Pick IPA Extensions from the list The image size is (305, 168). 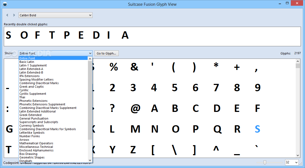point(53,76)
